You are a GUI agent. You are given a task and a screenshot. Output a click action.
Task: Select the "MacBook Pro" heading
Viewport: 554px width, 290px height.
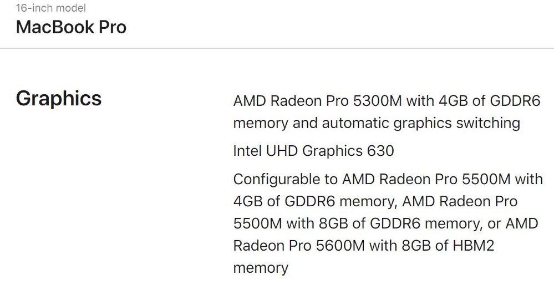pyautogui.click(x=71, y=27)
